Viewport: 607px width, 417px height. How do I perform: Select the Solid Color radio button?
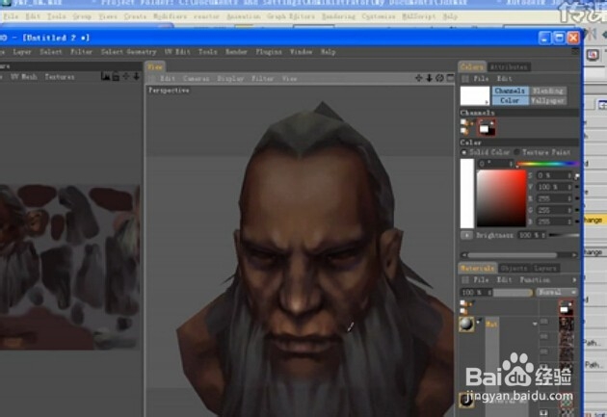coord(463,152)
